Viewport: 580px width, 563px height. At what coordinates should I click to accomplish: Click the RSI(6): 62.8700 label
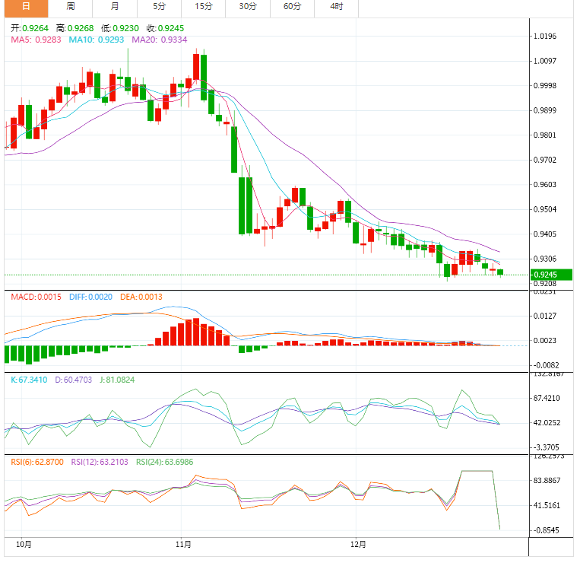[x=37, y=462]
